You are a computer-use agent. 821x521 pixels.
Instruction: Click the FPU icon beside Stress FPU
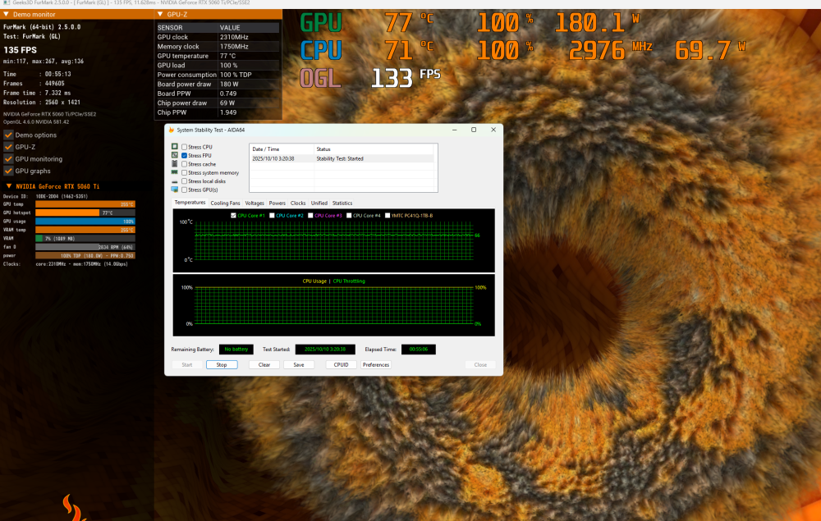click(x=174, y=155)
